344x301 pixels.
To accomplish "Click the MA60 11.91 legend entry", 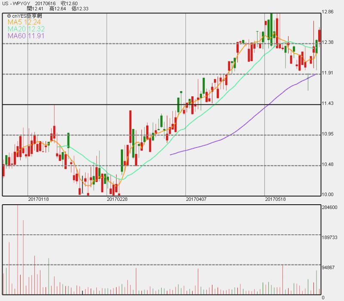I will [x=26, y=36].
